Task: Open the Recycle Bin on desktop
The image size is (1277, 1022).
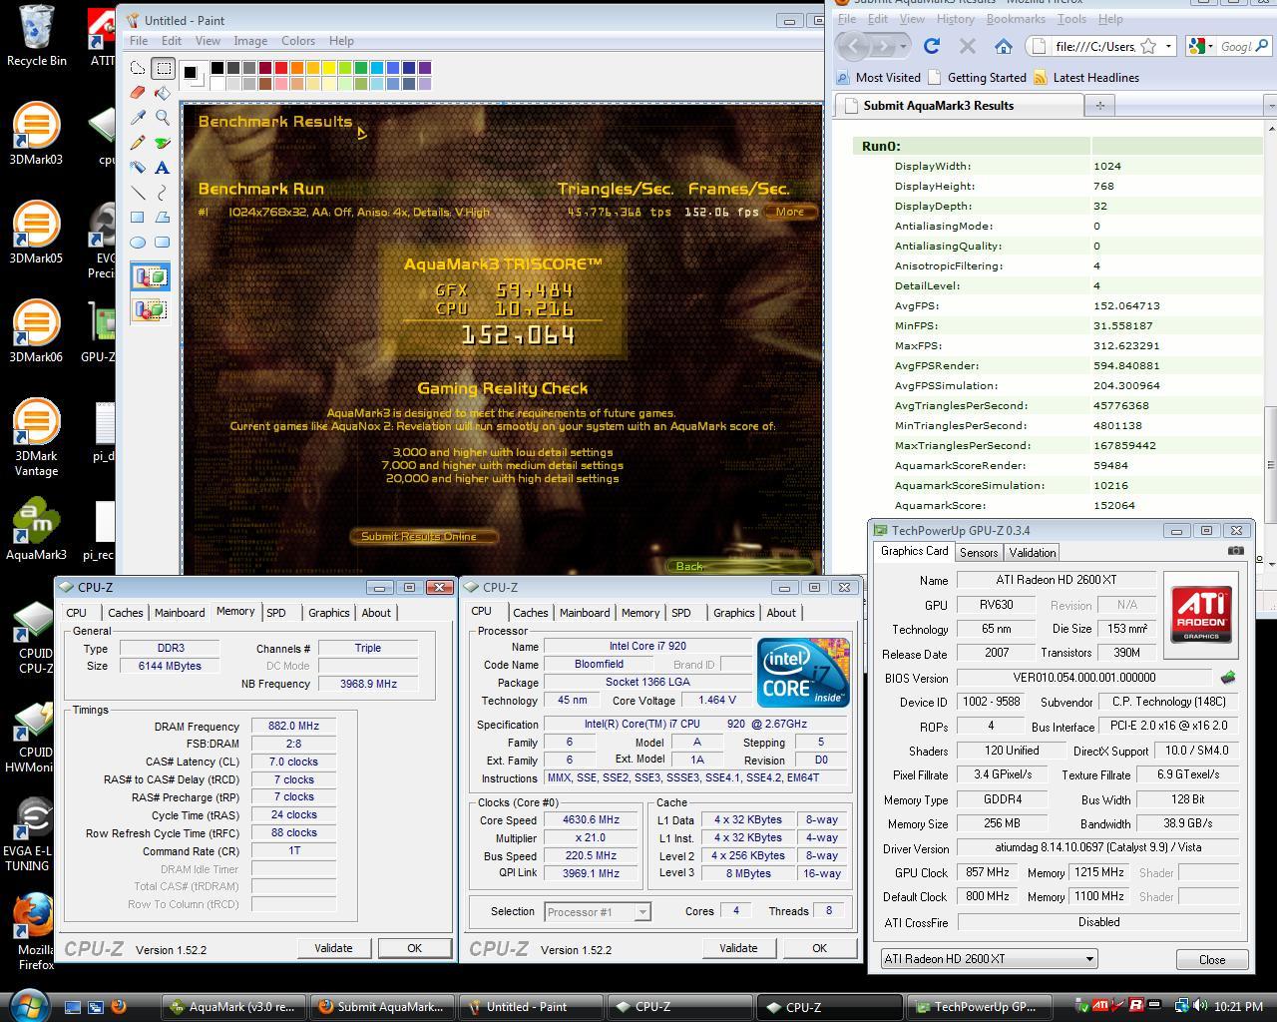Action: point(37,36)
